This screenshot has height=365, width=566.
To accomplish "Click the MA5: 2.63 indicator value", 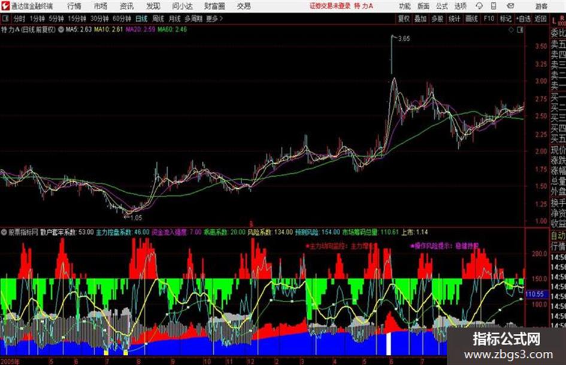I will point(78,29).
